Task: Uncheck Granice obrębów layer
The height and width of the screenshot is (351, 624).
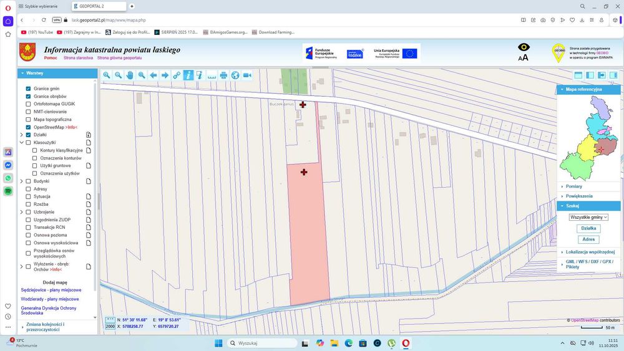Action: 28,96
